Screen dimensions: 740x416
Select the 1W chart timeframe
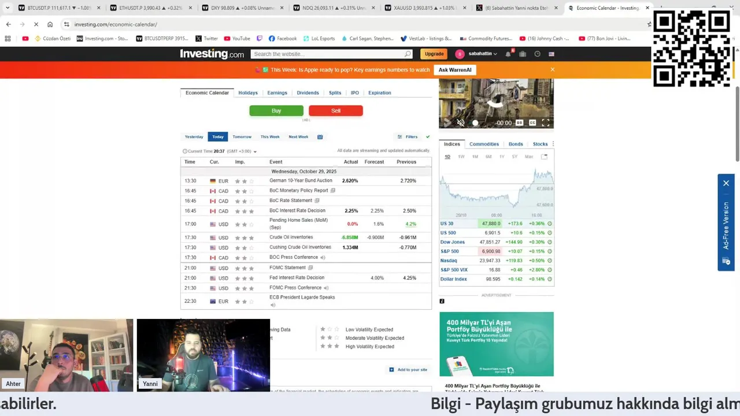461,157
